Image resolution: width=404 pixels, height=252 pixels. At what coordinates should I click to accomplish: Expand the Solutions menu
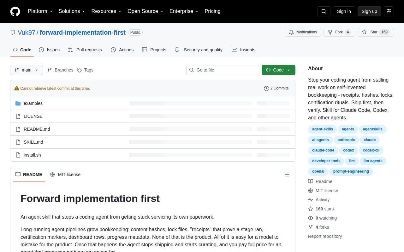(x=72, y=11)
